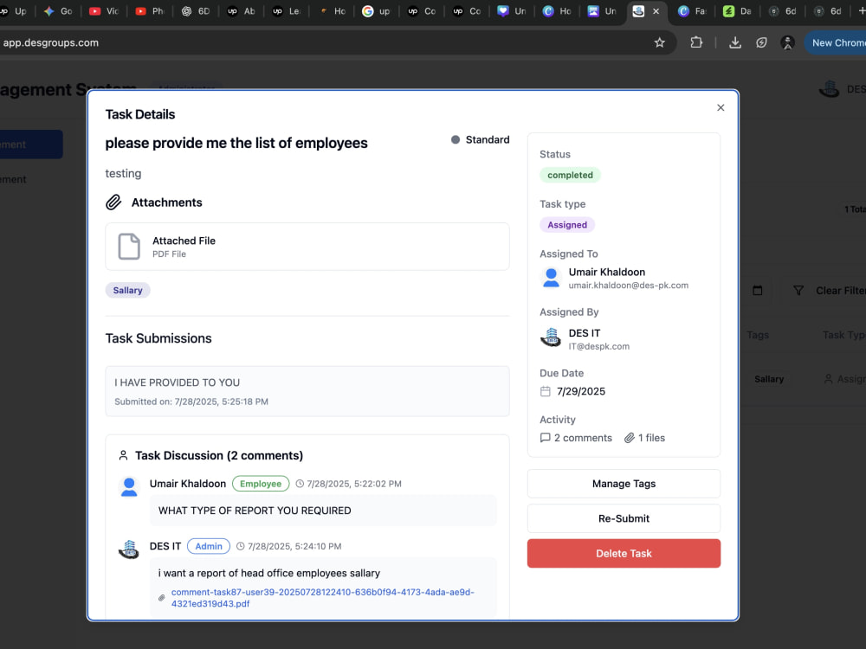Click the DES IT avatar in the discussion
Image resolution: width=866 pixels, height=649 pixels.
click(x=129, y=549)
